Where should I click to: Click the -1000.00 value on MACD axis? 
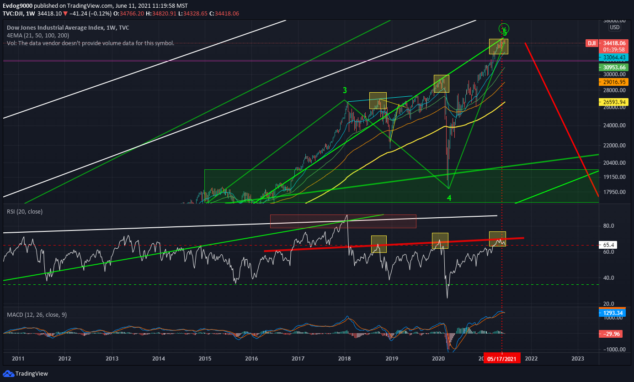[614, 350]
